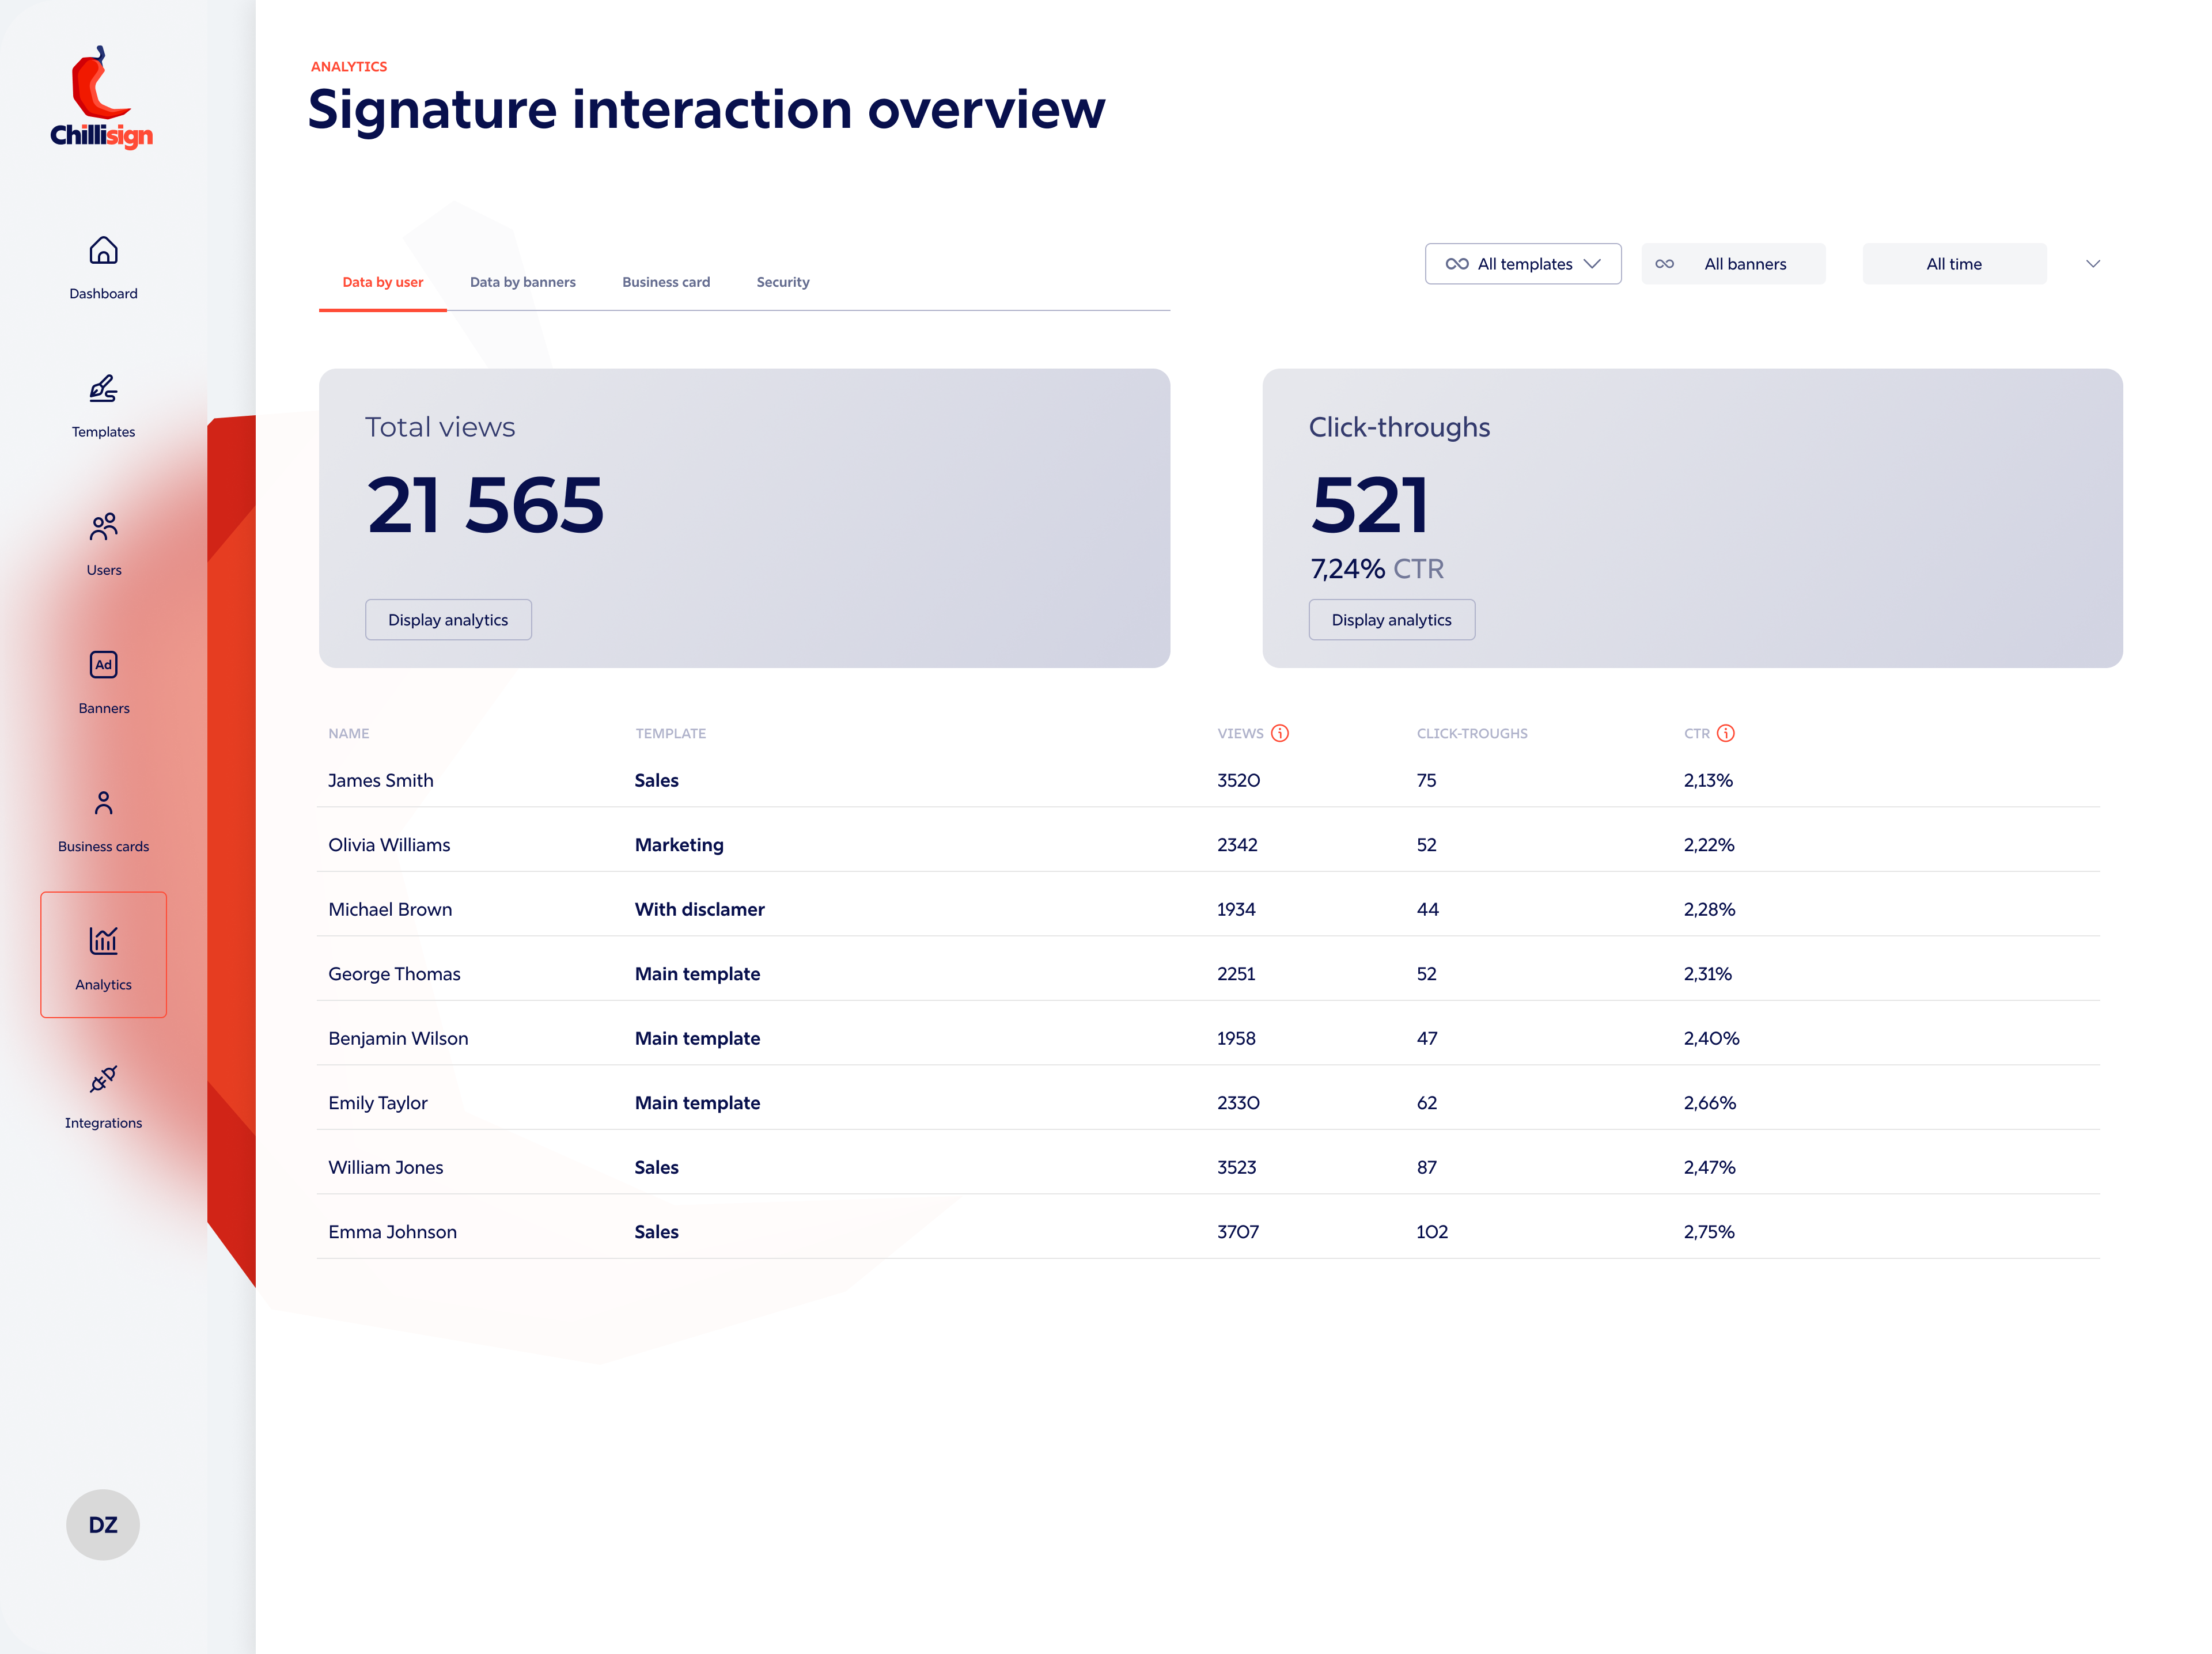Viewport: 2212px width, 1654px height.
Task: Click views value 3523
Action: click(1237, 1167)
